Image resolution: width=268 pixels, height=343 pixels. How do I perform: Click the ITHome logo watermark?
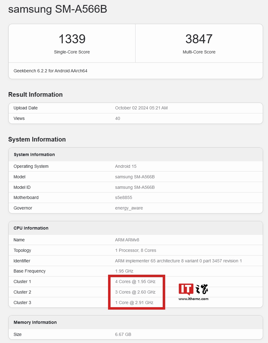193,289
